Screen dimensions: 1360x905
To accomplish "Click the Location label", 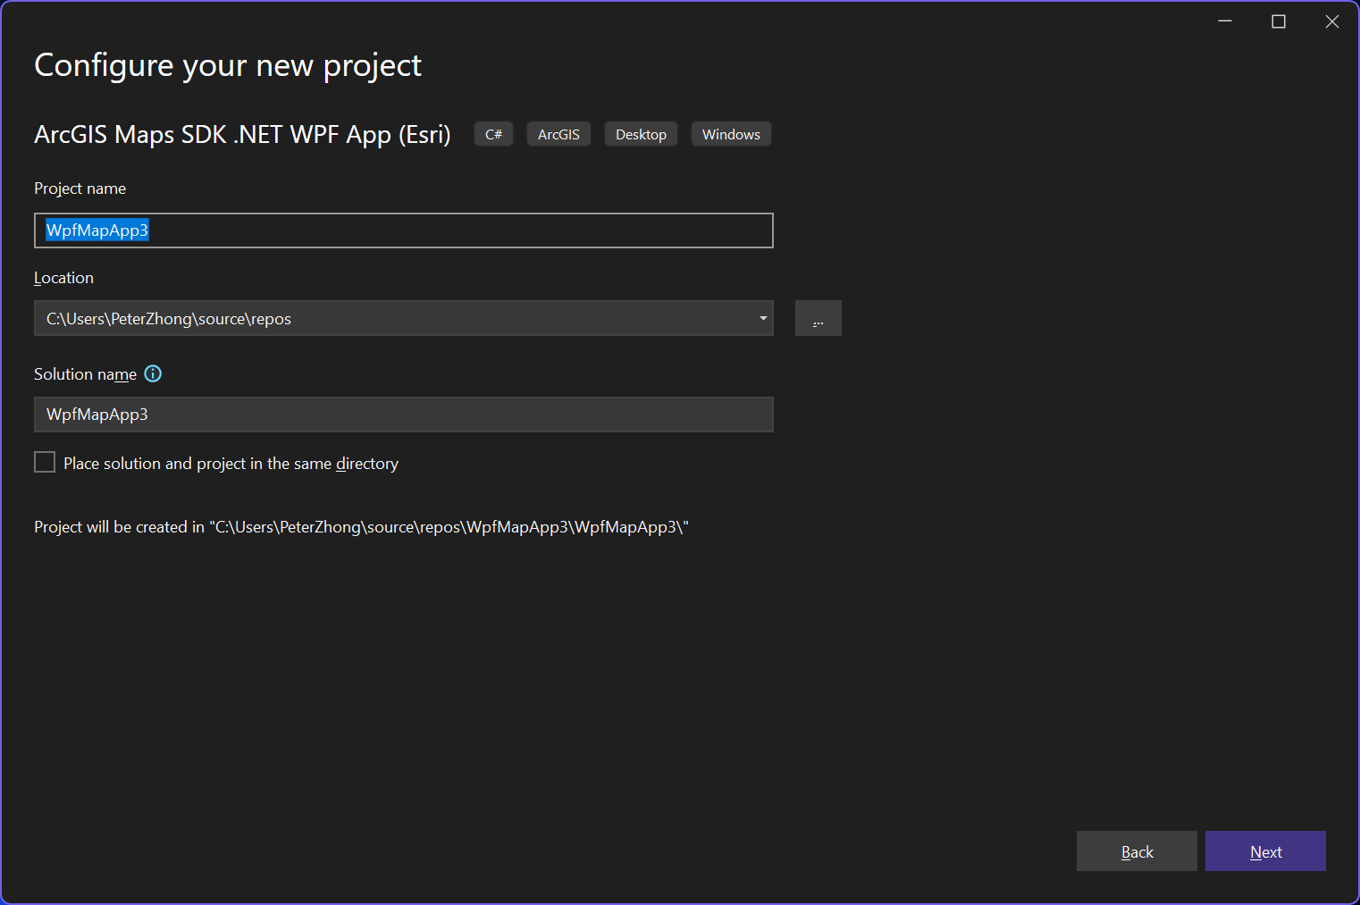I will pos(63,278).
